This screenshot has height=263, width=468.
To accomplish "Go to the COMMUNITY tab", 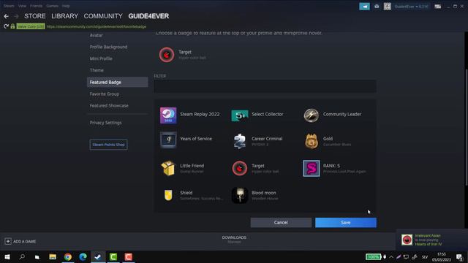I will coord(103,16).
